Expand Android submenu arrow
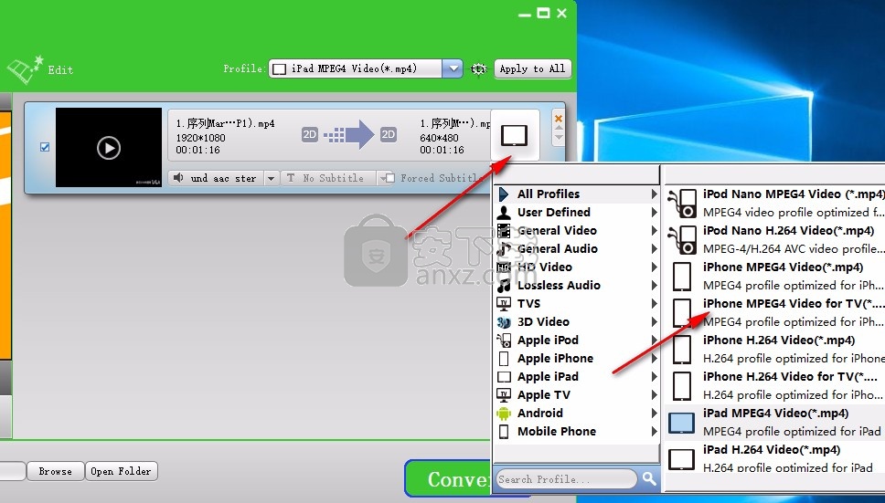The width and height of the screenshot is (885, 503). (654, 414)
